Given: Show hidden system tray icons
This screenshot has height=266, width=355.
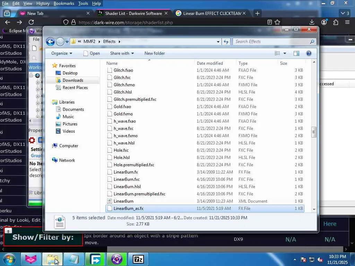Looking at the screenshot, I should click(295, 260).
